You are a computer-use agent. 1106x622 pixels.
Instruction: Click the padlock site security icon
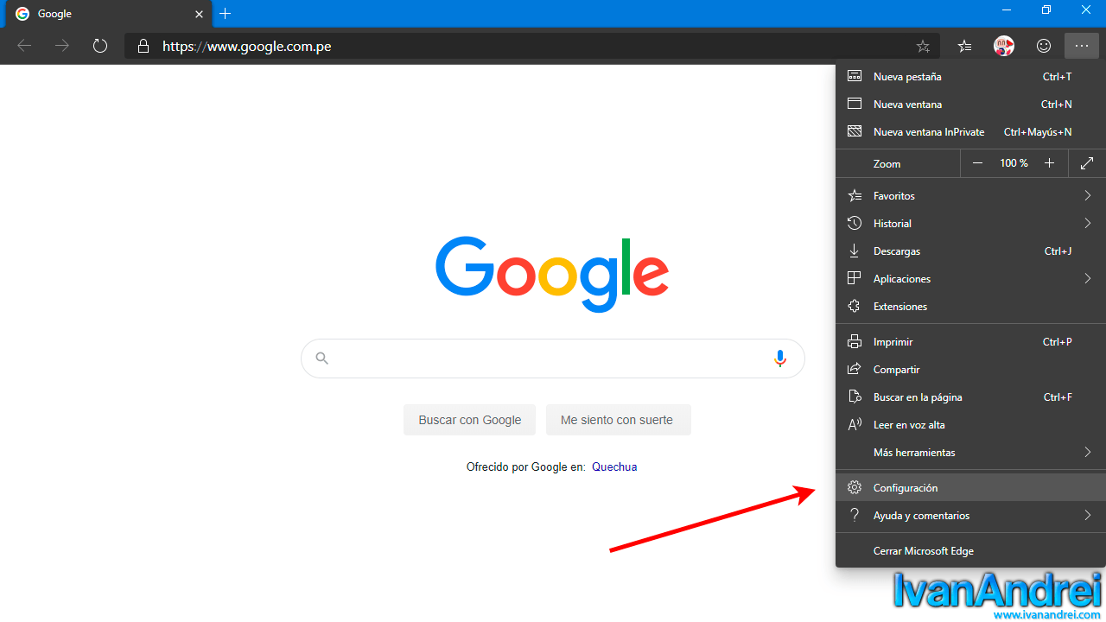click(x=143, y=47)
